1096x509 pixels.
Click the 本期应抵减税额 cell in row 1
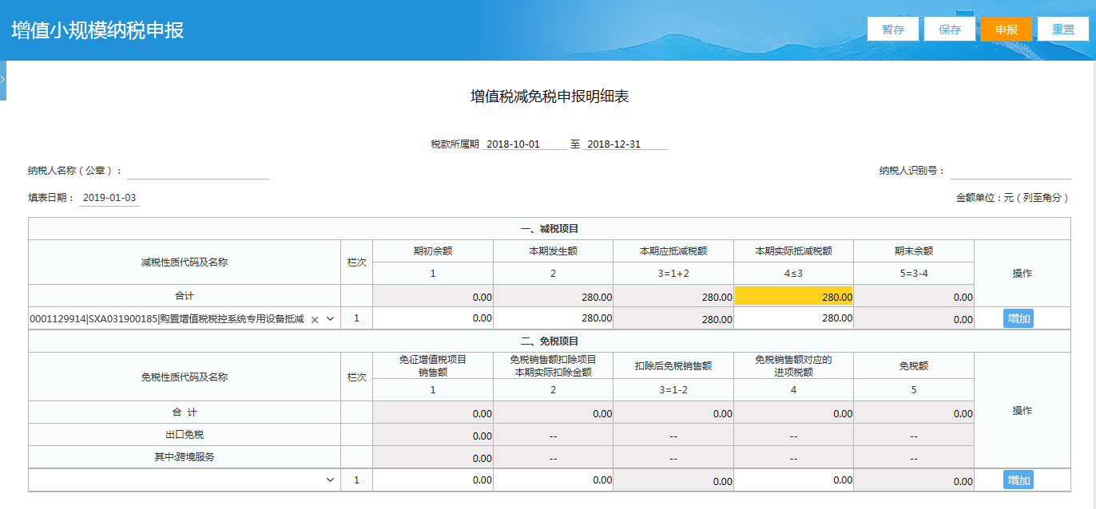click(x=673, y=318)
